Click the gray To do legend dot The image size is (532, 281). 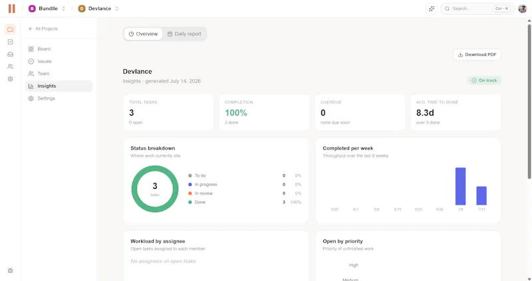190,175
